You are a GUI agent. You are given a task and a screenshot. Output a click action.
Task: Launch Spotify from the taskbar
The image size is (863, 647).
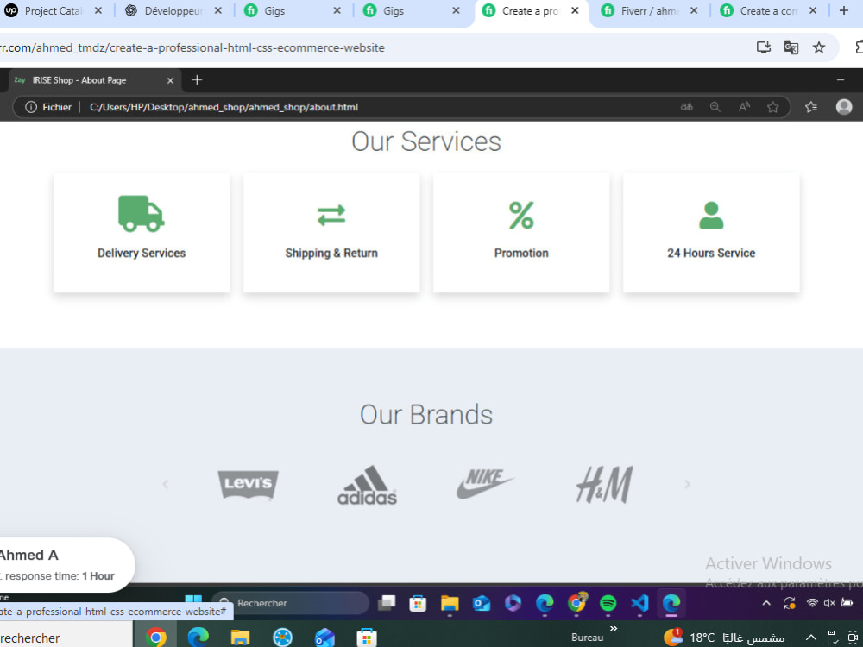[608, 603]
